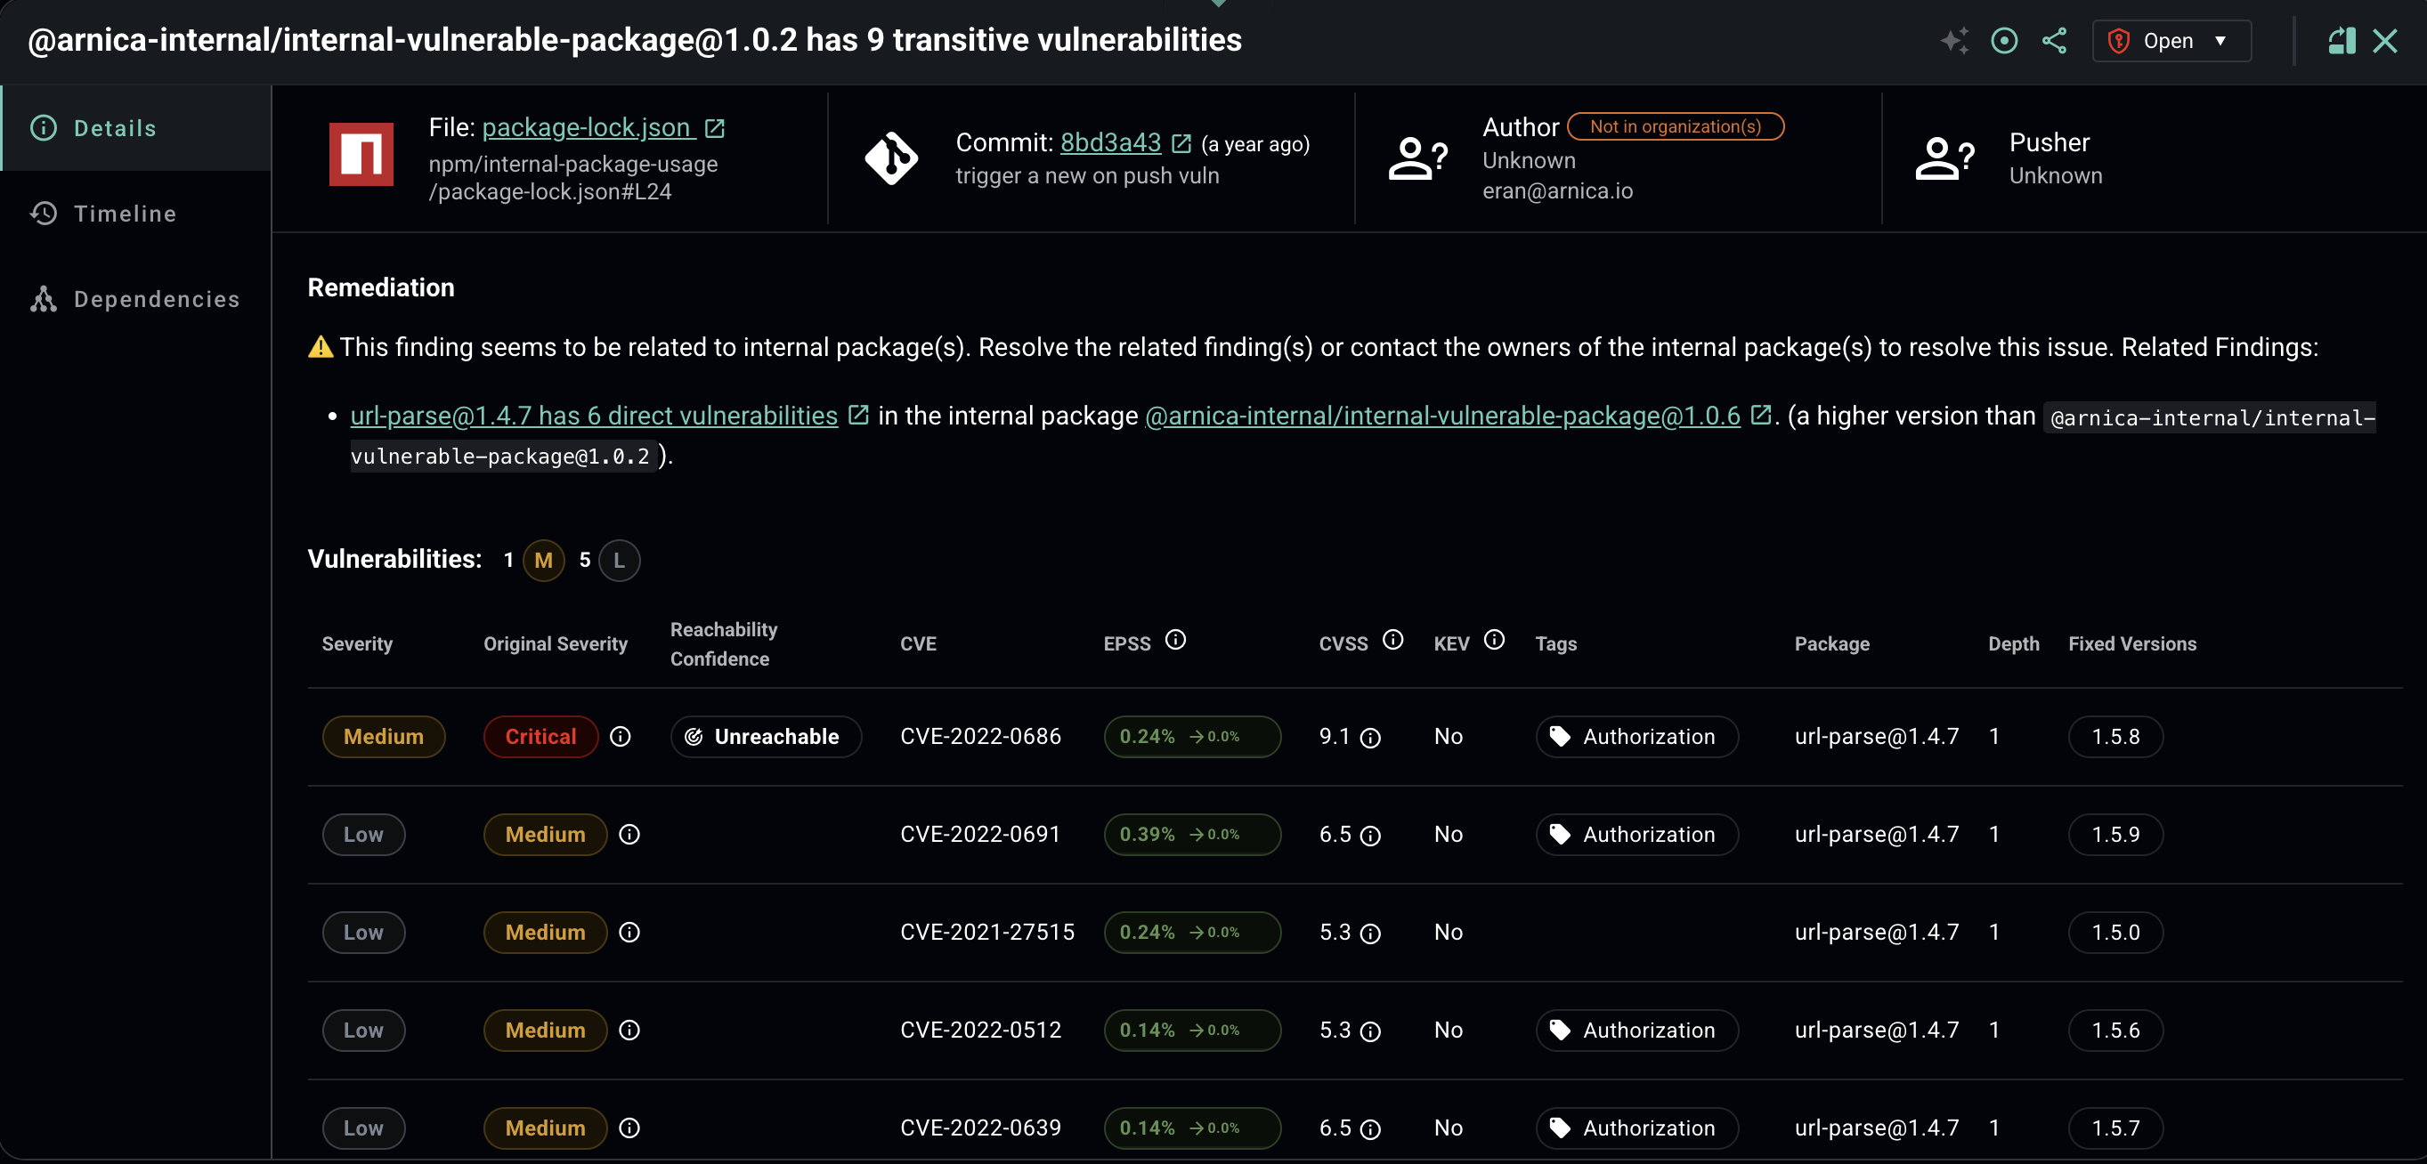Screen dimensions: 2427x1164
Task: Click info icon next to EPSS header
Action: click(1175, 641)
